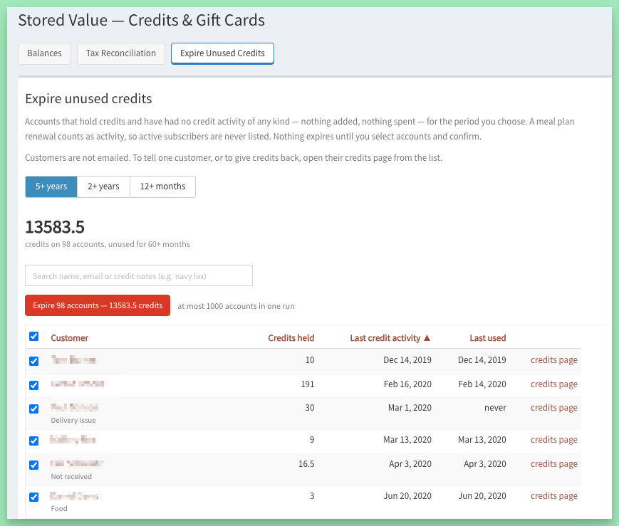Sort by Last credit activity column
The image size is (619, 526).
coord(385,338)
